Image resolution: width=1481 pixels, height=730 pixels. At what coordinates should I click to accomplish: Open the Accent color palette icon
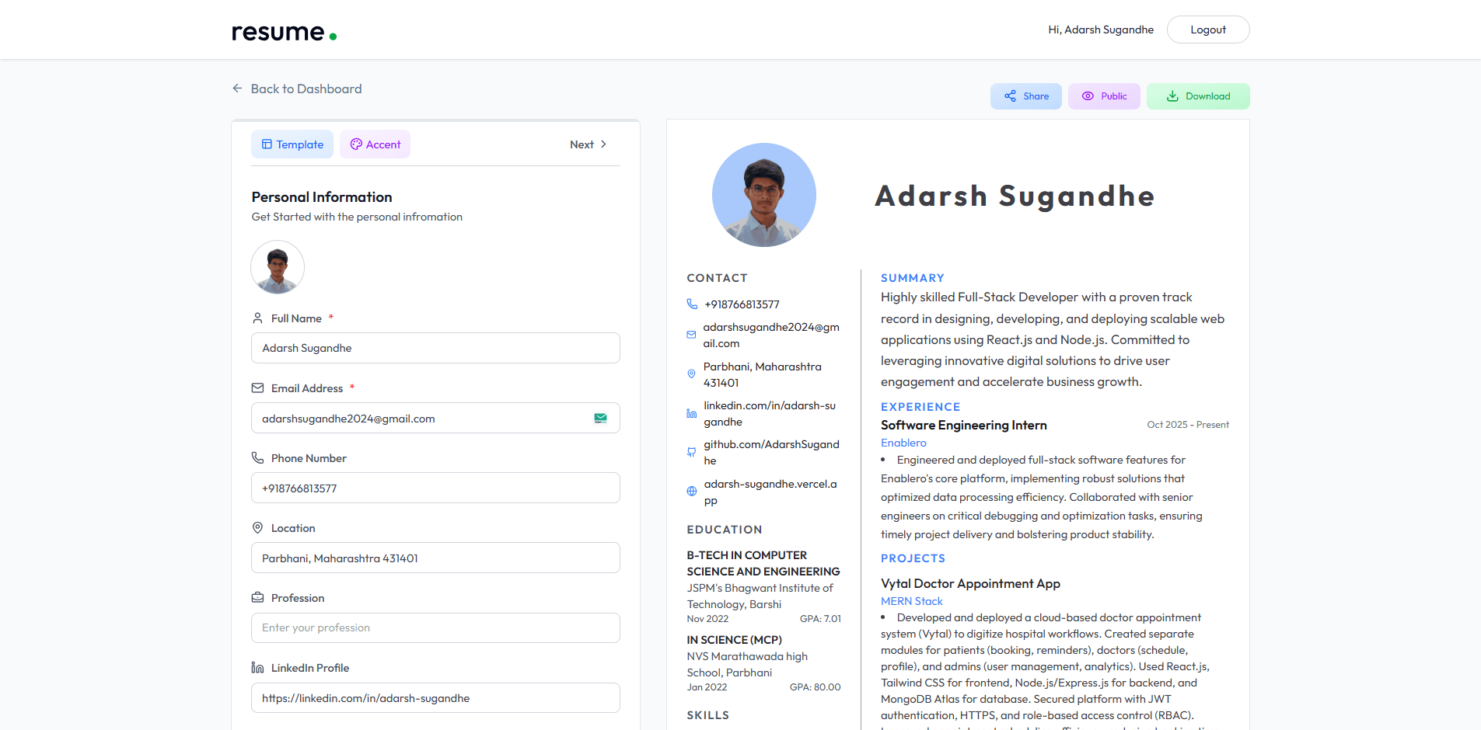tap(356, 144)
